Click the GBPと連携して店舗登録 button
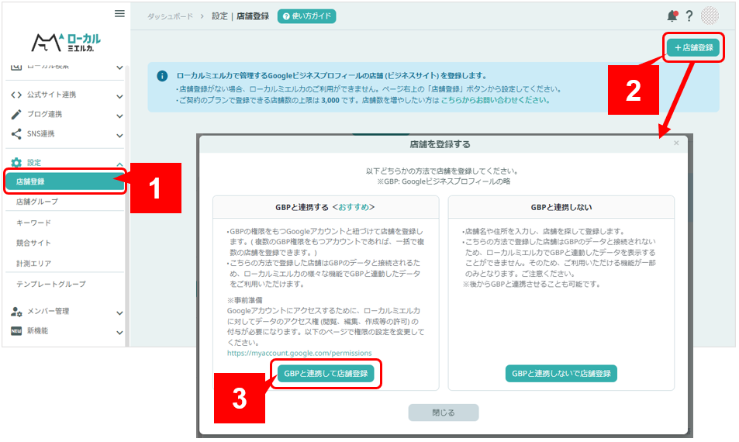This screenshot has height=442, width=739. (326, 374)
